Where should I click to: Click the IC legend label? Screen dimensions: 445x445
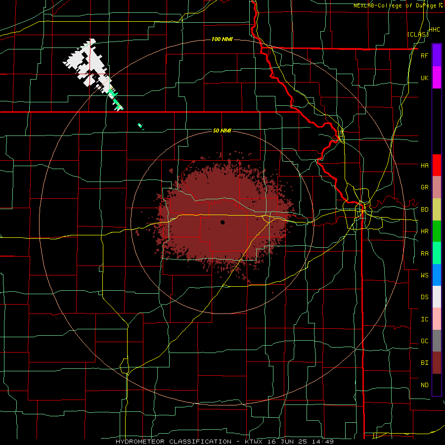(424, 319)
